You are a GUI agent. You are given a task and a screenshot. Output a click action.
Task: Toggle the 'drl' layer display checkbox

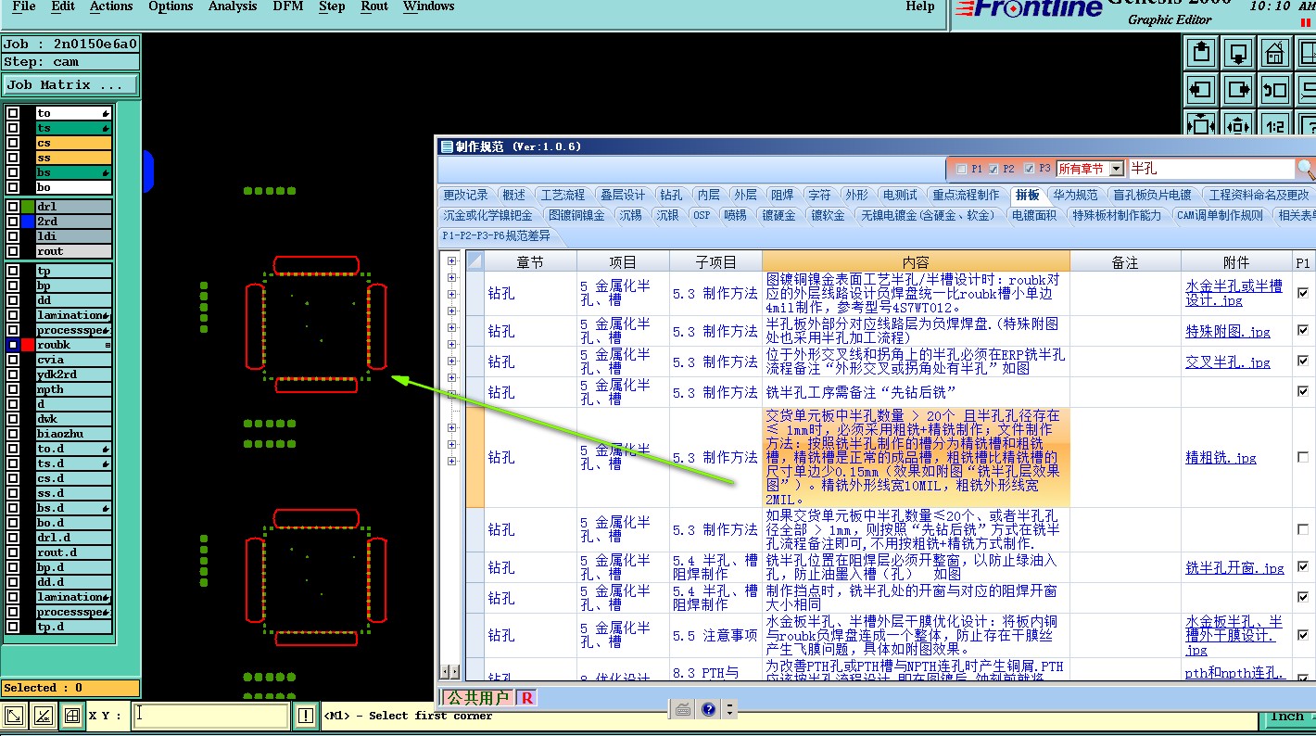pyautogui.click(x=13, y=207)
